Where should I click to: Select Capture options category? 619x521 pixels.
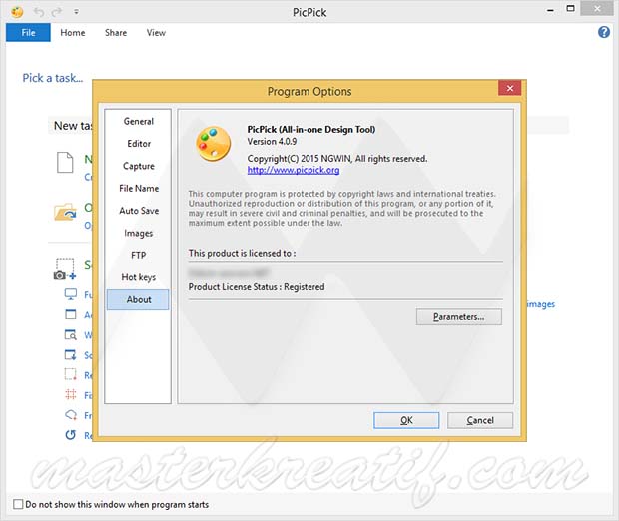point(138,166)
